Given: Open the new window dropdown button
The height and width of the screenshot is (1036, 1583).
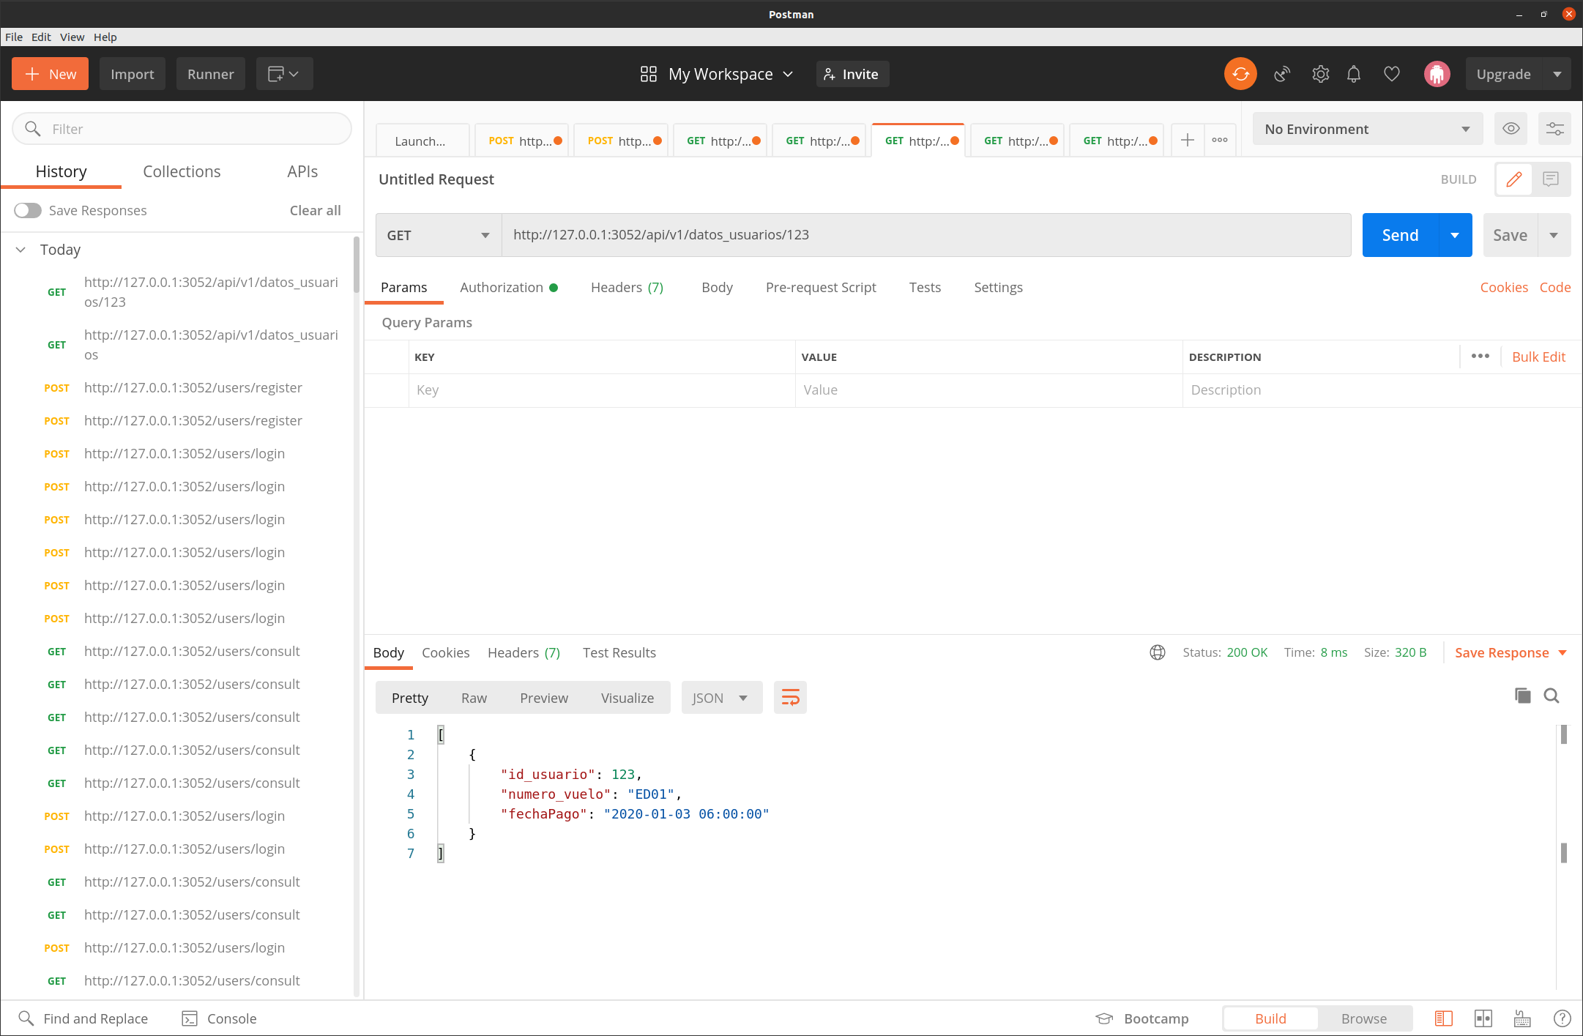Looking at the screenshot, I should (x=284, y=74).
